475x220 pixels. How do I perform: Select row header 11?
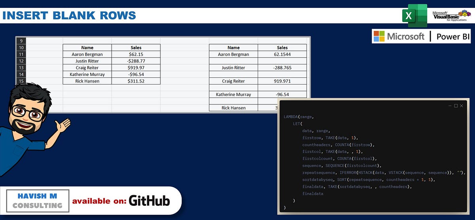[21, 54]
